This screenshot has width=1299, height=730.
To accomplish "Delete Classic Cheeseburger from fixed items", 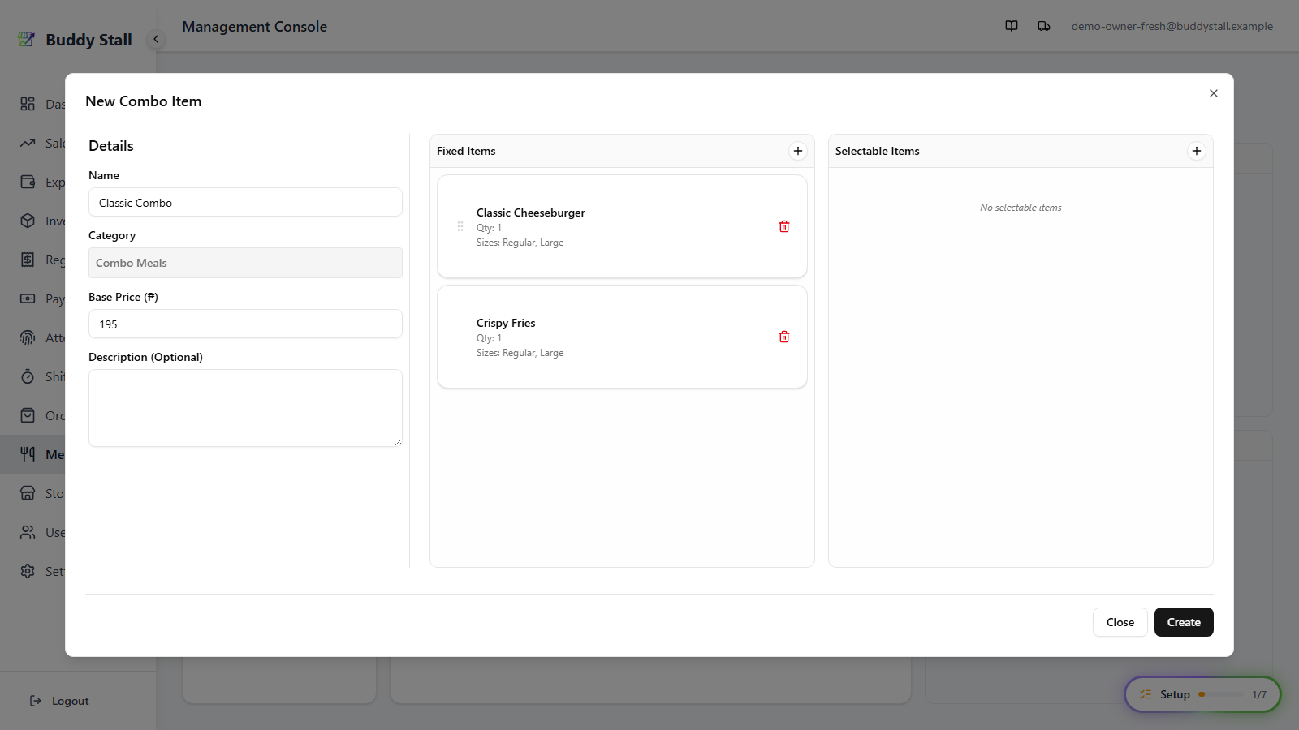I will coord(784,226).
